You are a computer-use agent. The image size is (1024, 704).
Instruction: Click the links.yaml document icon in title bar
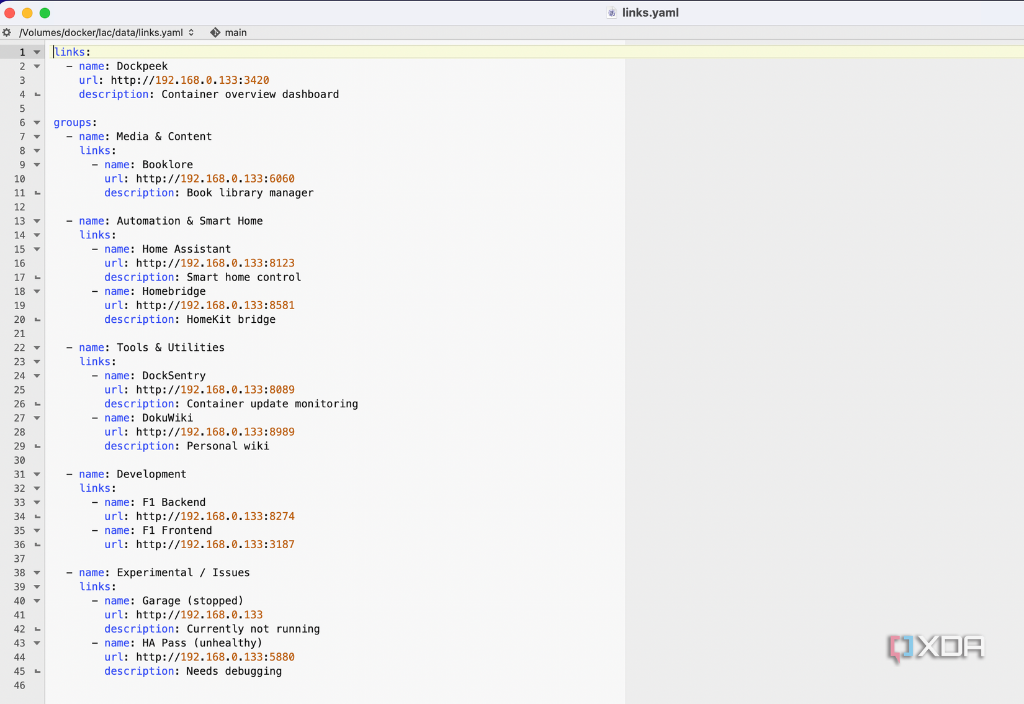pyautogui.click(x=611, y=12)
